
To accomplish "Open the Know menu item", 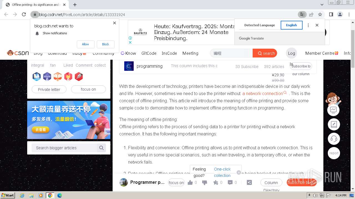I will coord(128,53).
